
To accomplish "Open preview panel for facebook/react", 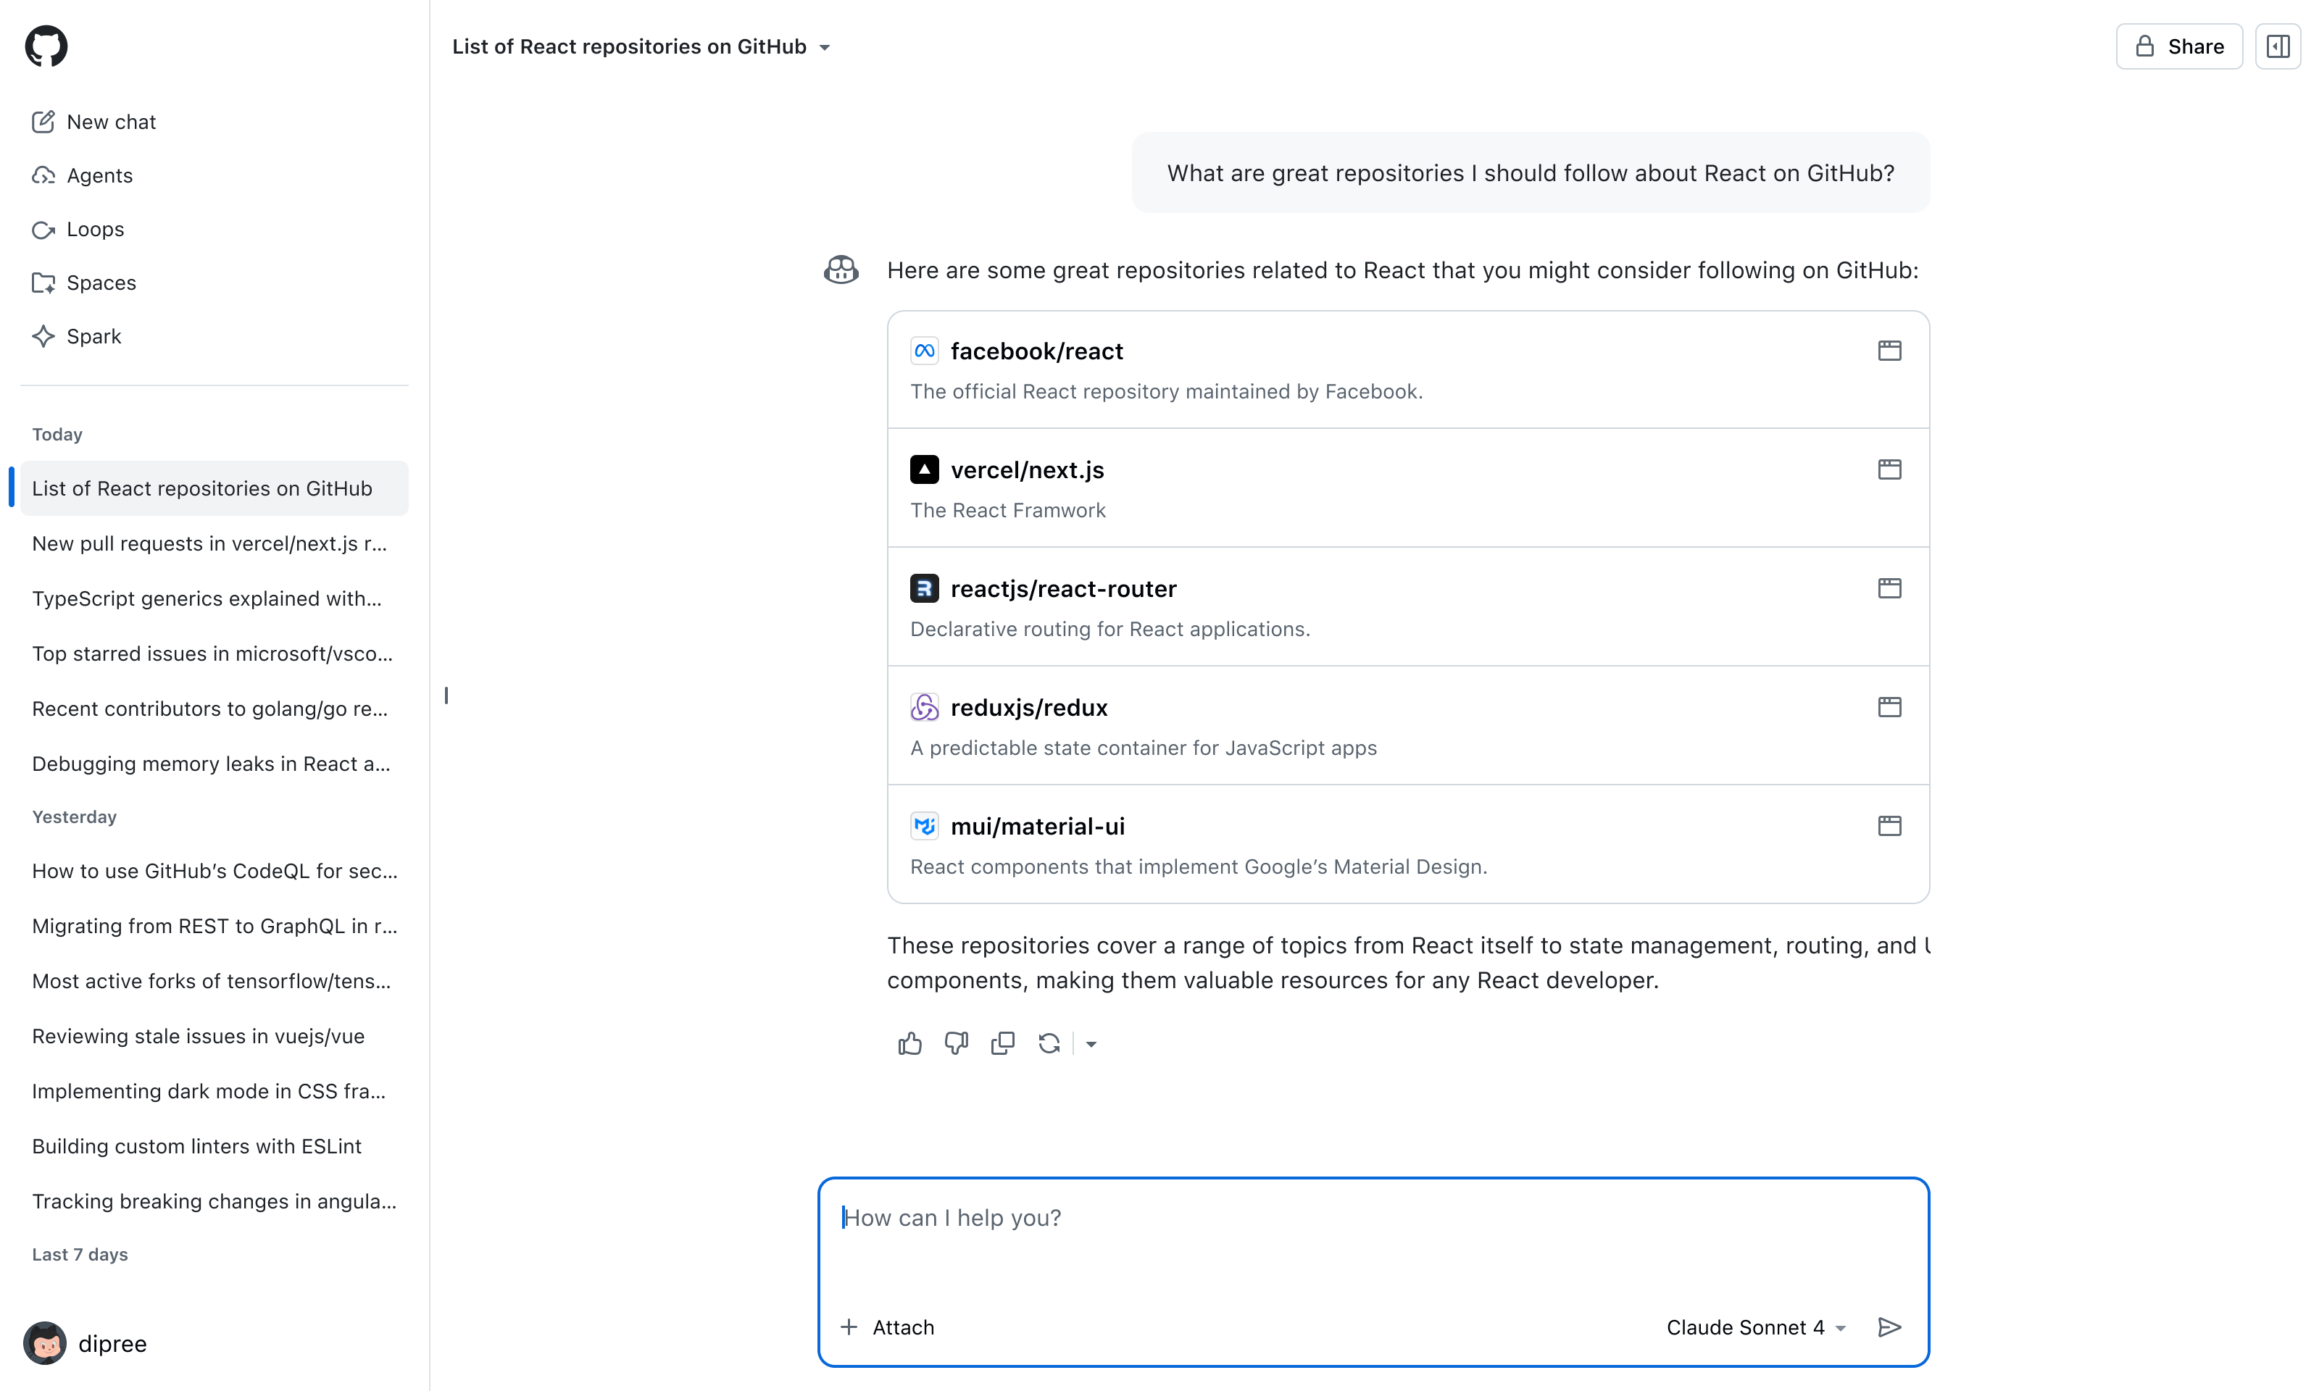I will pyautogui.click(x=1890, y=351).
